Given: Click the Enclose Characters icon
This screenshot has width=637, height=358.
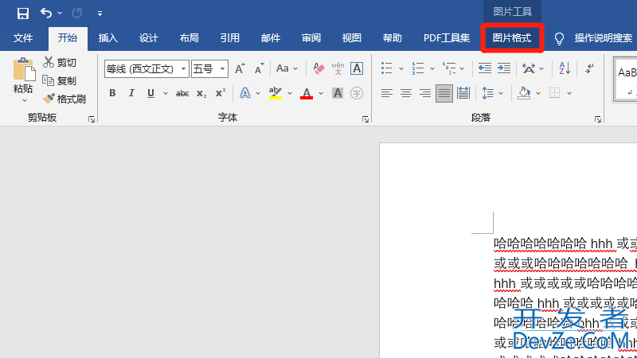Looking at the screenshot, I should [357, 93].
